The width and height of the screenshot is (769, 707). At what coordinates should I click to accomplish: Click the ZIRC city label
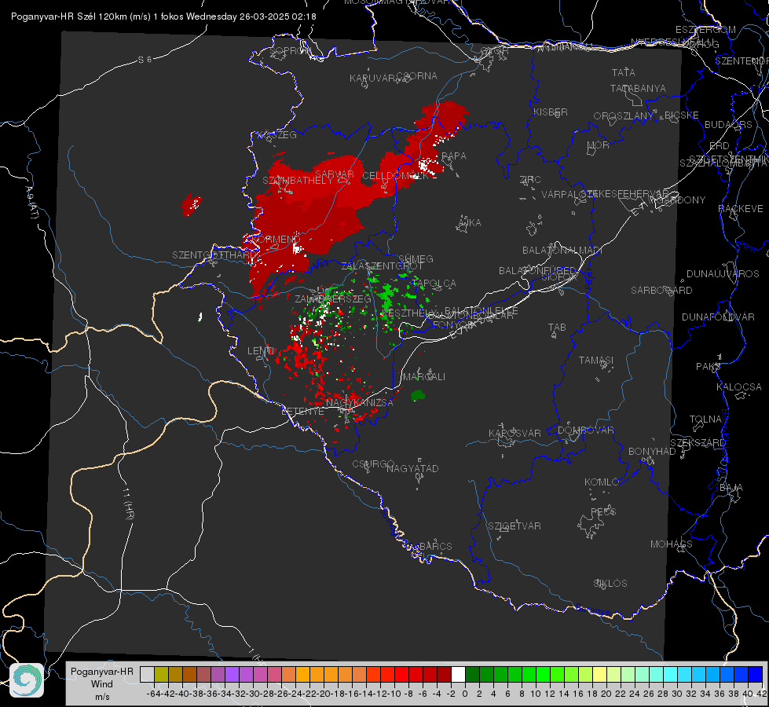click(x=530, y=180)
